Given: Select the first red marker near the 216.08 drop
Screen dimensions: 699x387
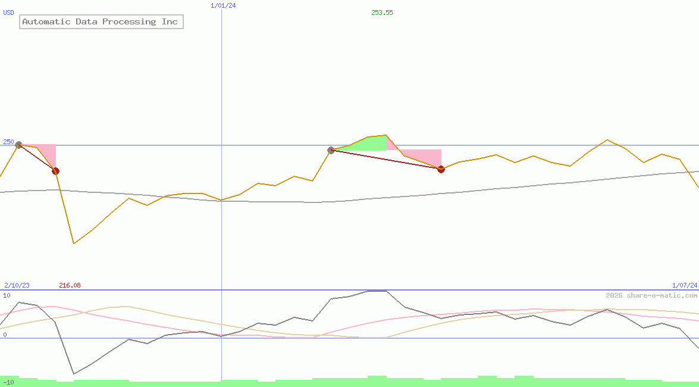Looking at the screenshot, I should (55, 171).
